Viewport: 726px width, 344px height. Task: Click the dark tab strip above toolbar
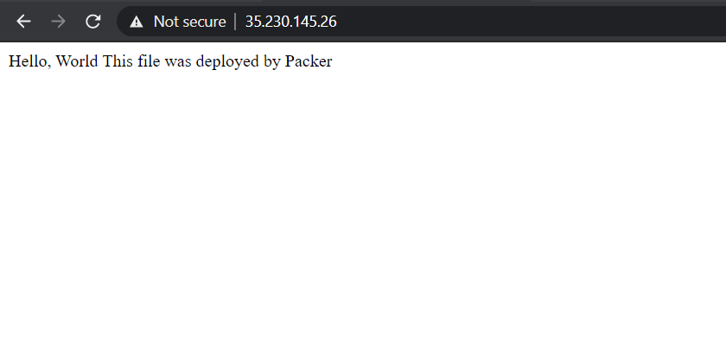(x=363, y=3)
